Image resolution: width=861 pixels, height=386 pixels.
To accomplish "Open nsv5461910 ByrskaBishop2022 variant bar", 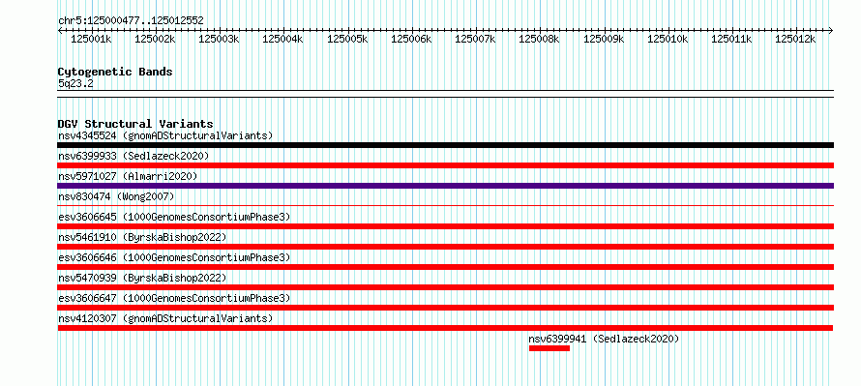I will pos(445,247).
